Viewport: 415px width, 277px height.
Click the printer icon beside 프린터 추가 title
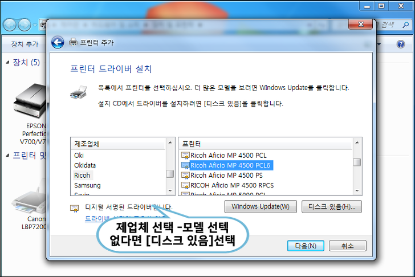(x=73, y=42)
